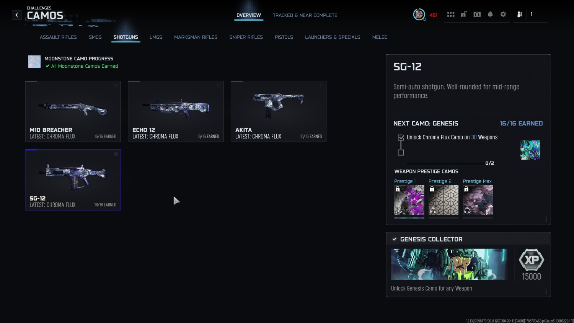This screenshot has height=323, width=574.
Task: Click the lock icon on Prestige Max camo
Action: tap(466, 189)
